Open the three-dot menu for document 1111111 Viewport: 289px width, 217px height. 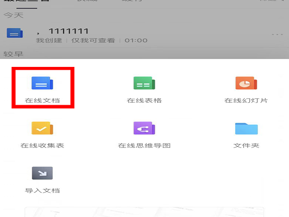tap(277, 34)
